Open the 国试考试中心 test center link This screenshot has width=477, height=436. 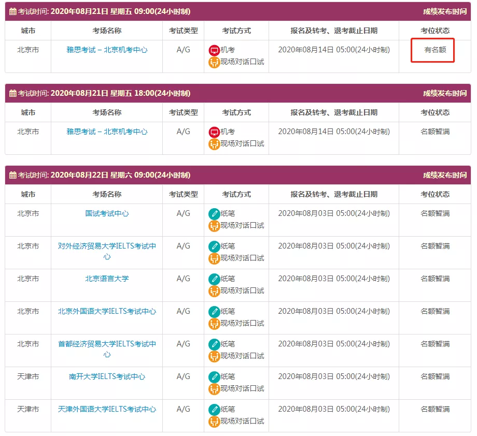(x=107, y=213)
